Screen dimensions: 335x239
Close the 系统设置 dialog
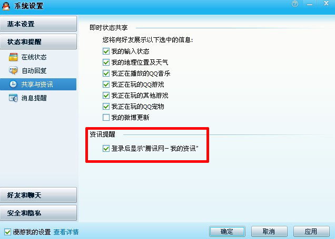[x=326, y=3]
